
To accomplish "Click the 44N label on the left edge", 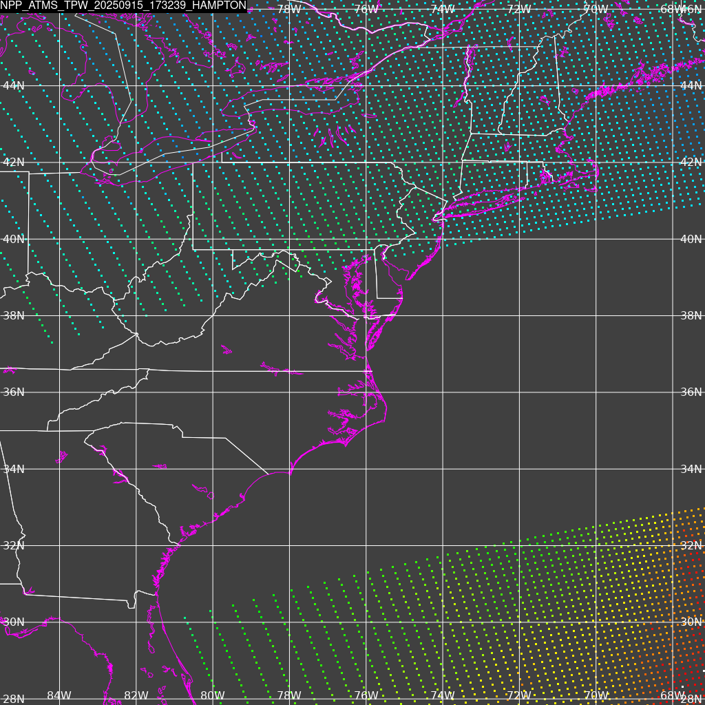I will click(14, 85).
